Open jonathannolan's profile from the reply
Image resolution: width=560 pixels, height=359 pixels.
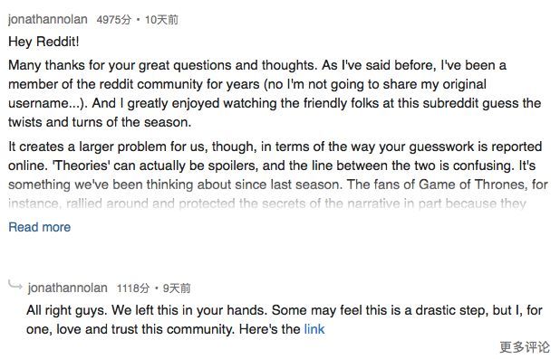[67, 288]
